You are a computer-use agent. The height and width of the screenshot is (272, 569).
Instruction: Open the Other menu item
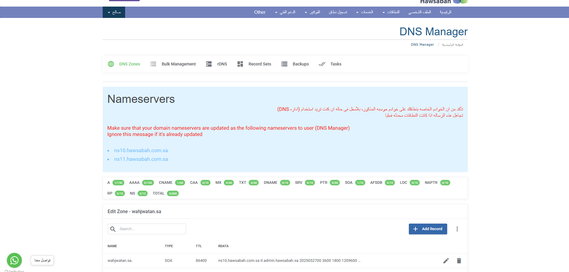[x=260, y=12]
